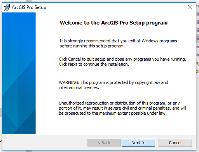Screen dimensions: 199x152
Task: Click the installer icon in the title bar
Action: click(7, 7)
